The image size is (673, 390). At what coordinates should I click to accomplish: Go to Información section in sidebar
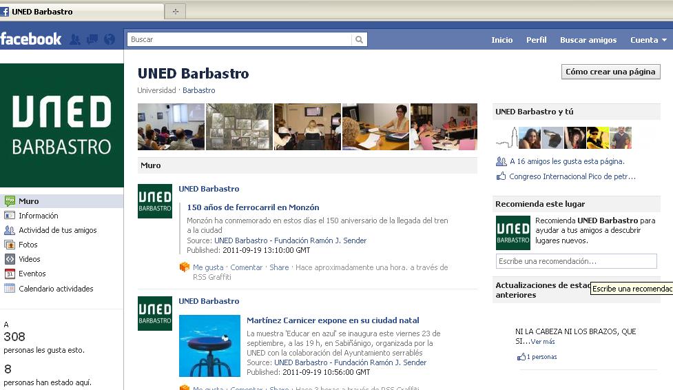tap(39, 216)
